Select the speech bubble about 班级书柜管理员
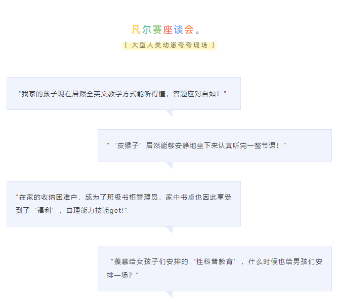337x302 pixels. tap(123, 203)
